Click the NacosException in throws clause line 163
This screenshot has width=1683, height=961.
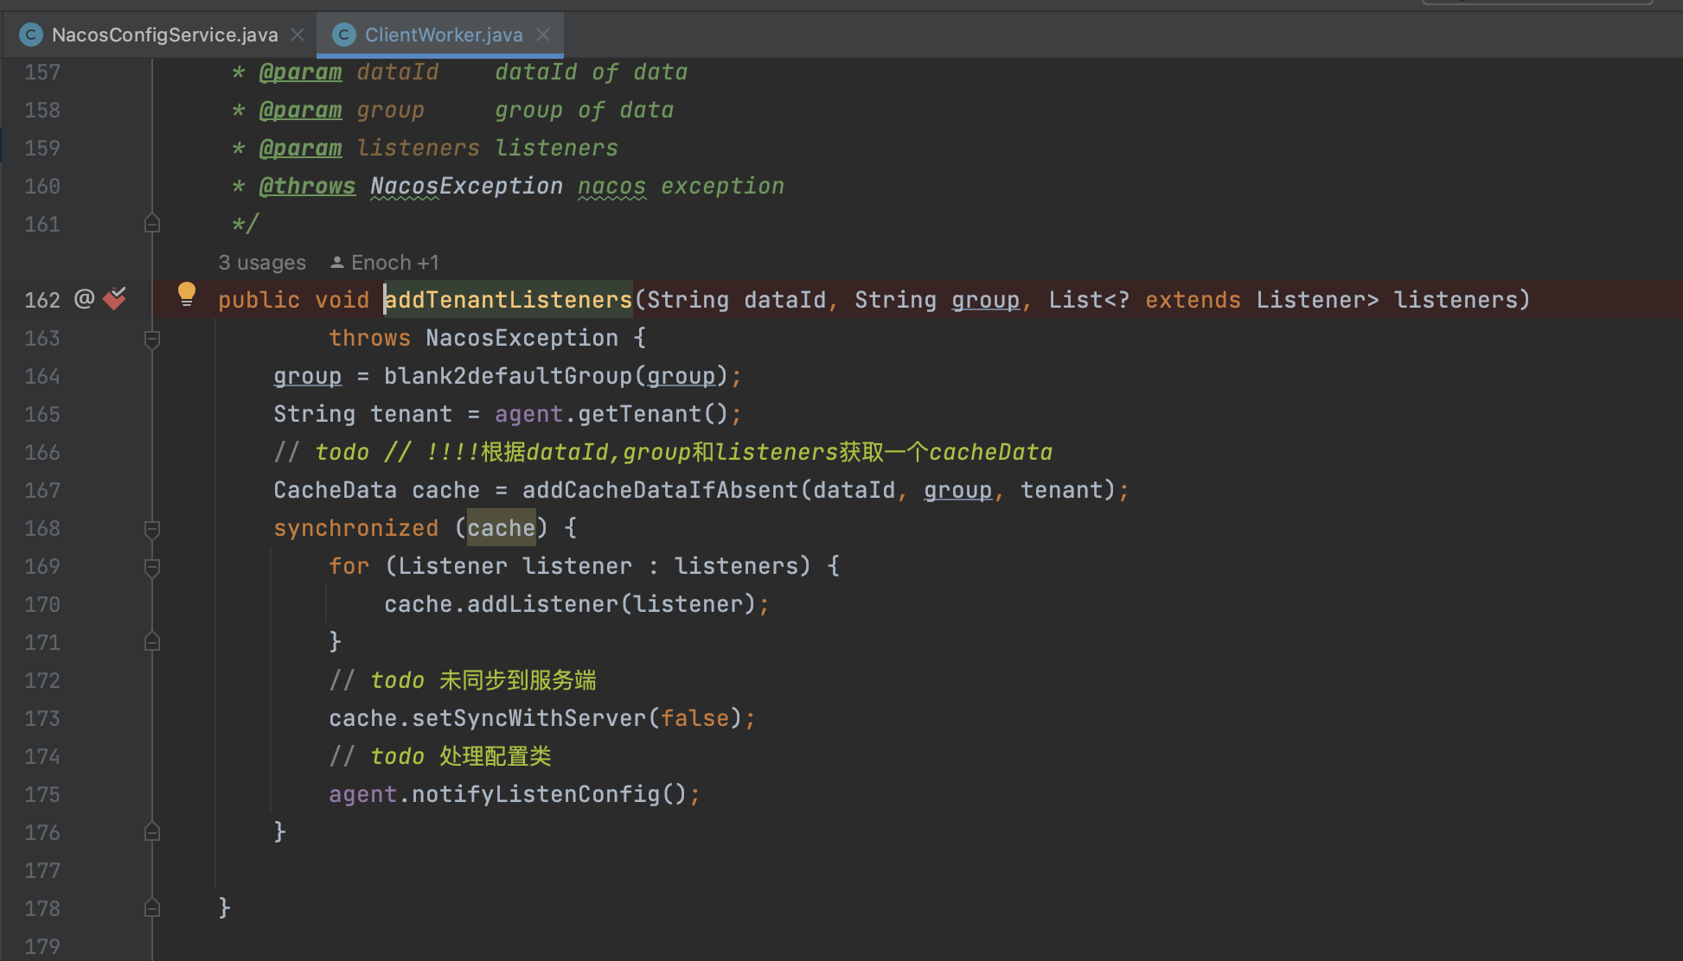(x=522, y=338)
